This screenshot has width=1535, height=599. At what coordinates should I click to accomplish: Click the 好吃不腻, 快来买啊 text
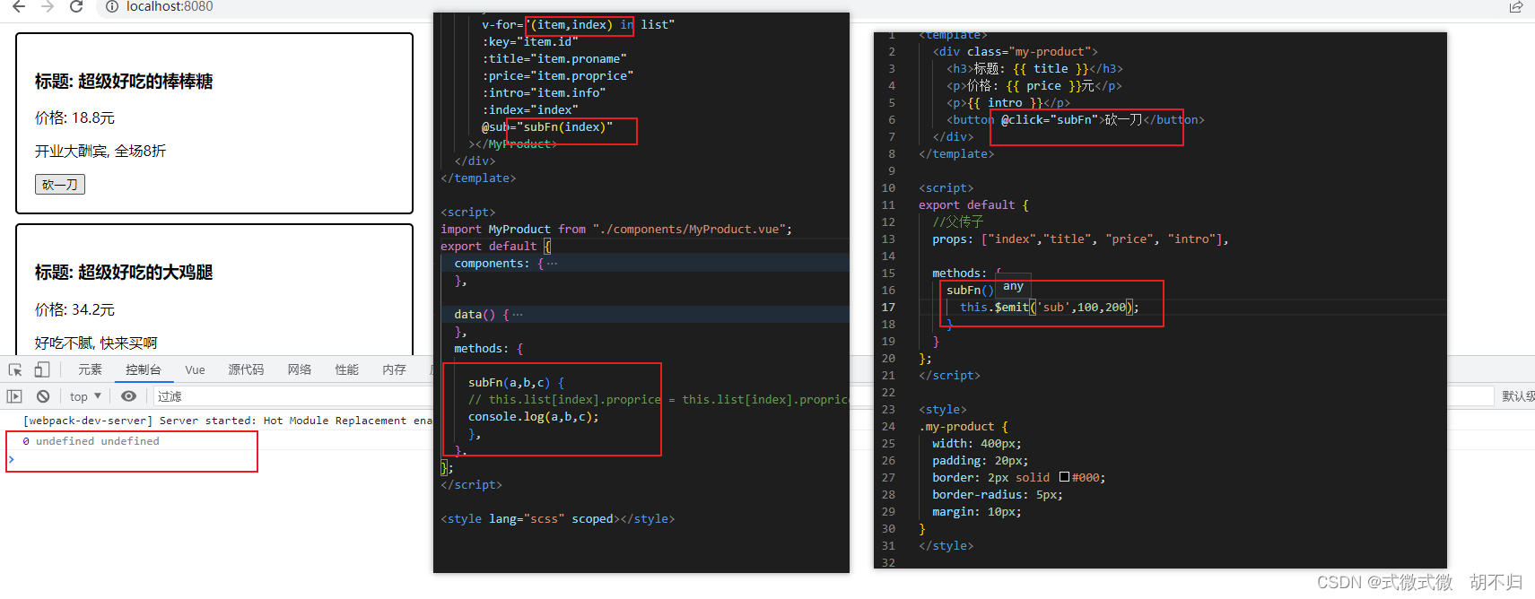pos(96,343)
